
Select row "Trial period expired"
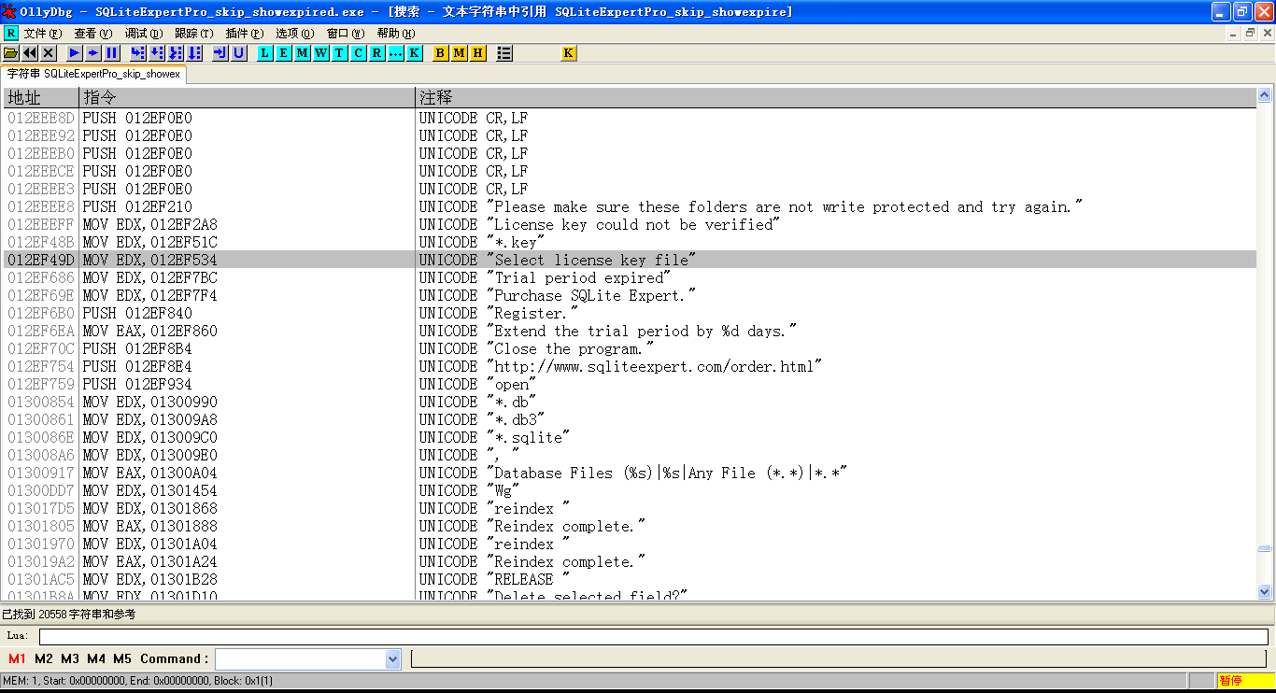tap(631, 277)
